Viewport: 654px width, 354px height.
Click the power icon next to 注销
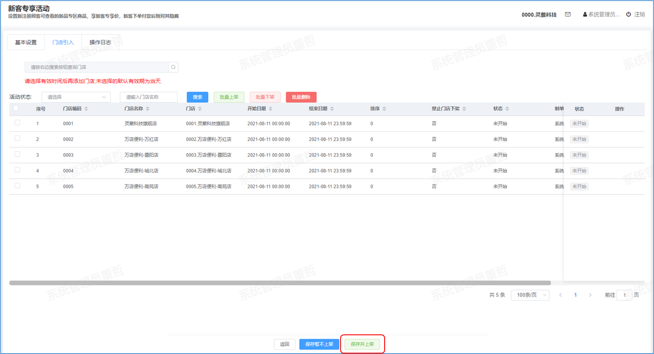628,14
